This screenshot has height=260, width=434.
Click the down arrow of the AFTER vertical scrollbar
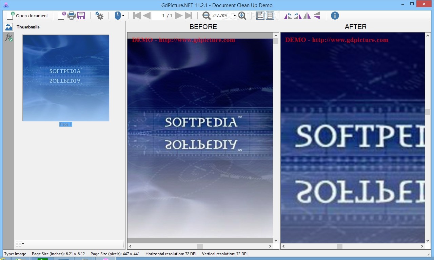(428, 241)
